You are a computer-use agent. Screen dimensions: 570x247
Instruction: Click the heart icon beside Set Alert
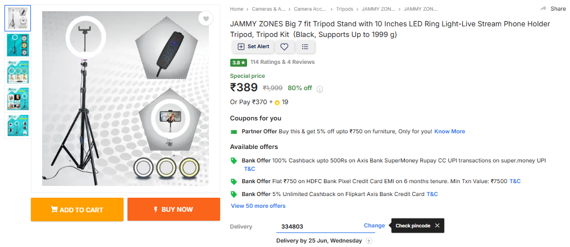click(x=285, y=47)
